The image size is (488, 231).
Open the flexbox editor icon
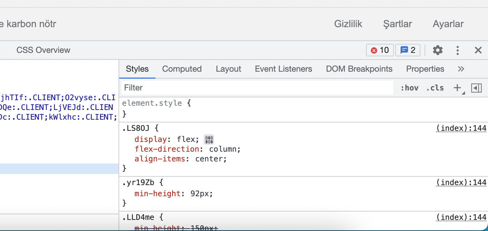pos(209,140)
